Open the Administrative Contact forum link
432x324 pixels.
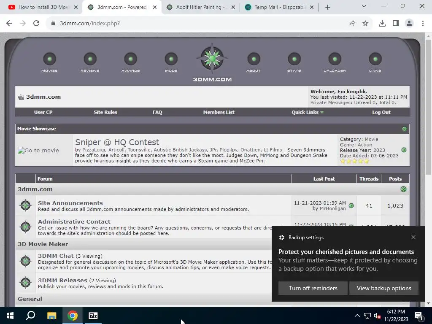74,221
